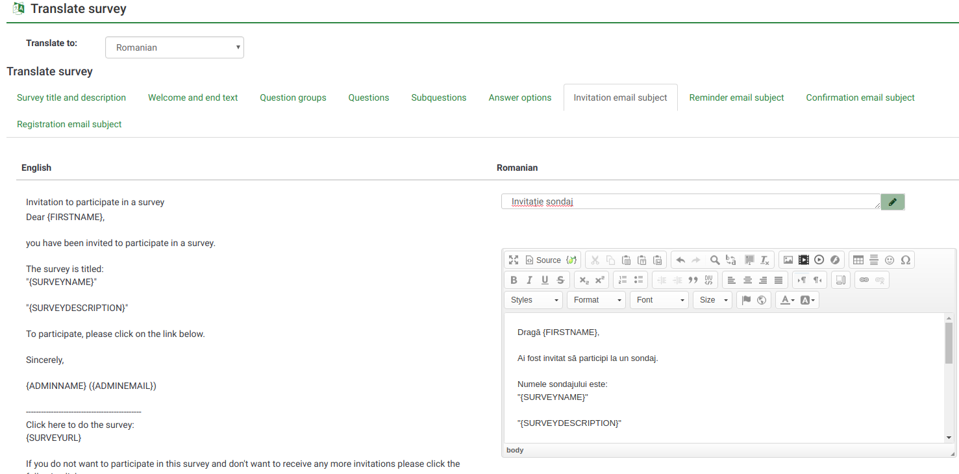Toggle Bold formatting
959x474 pixels.
pyautogui.click(x=514, y=280)
